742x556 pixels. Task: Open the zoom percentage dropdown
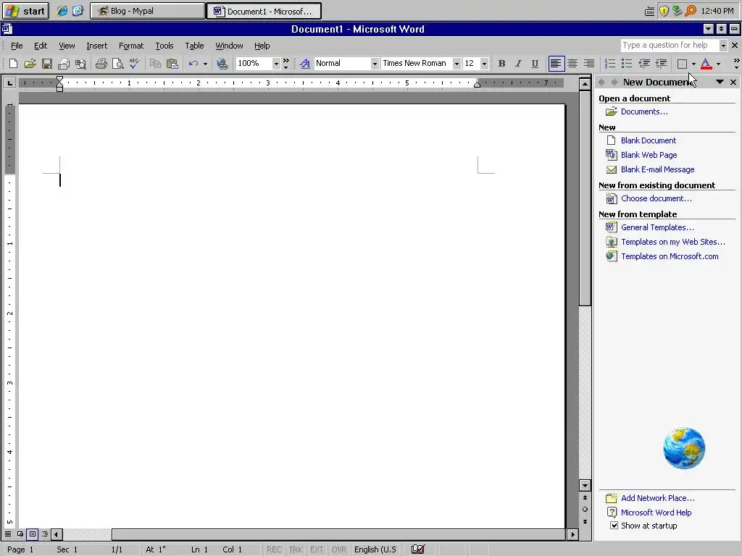(x=276, y=64)
